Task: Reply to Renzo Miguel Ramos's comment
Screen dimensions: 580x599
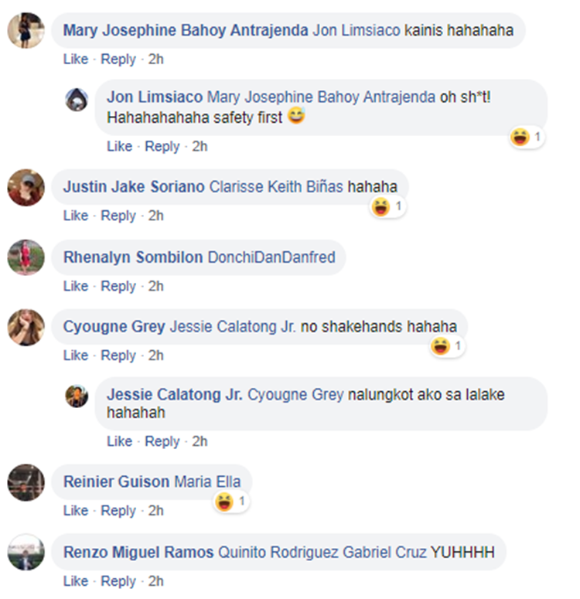Action: (x=118, y=581)
